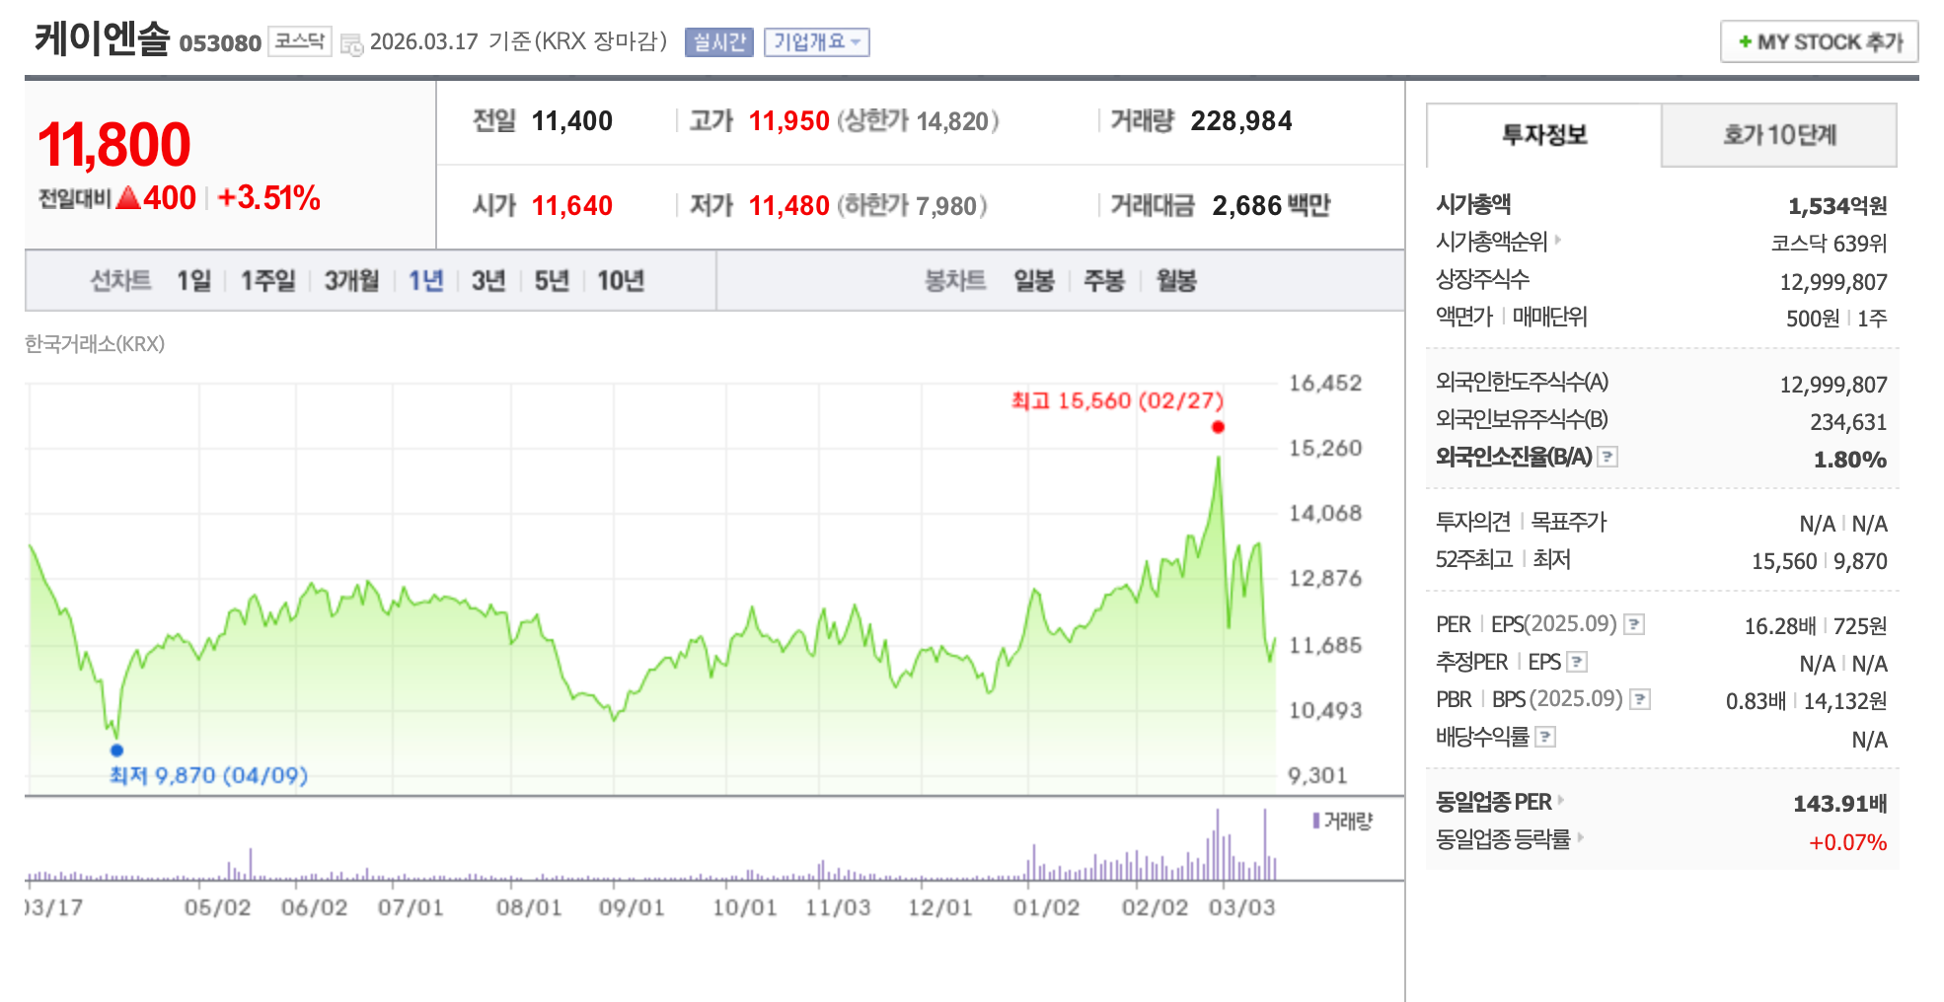Screen dimensions: 1944x1002
Task: Open help icon next to BPS(2025.09)
Action: (x=1640, y=699)
